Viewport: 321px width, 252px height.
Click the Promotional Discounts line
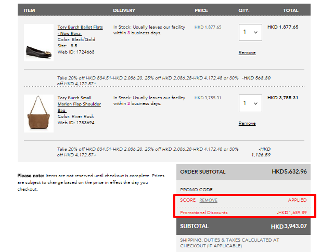(243, 213)
